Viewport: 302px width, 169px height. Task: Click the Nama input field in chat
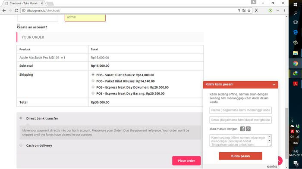241,110
